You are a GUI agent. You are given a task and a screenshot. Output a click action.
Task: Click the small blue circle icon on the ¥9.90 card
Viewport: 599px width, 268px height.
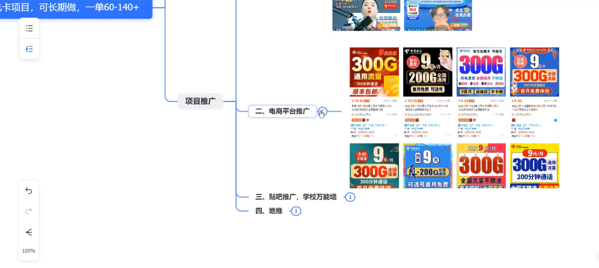(x=554, y=120)
